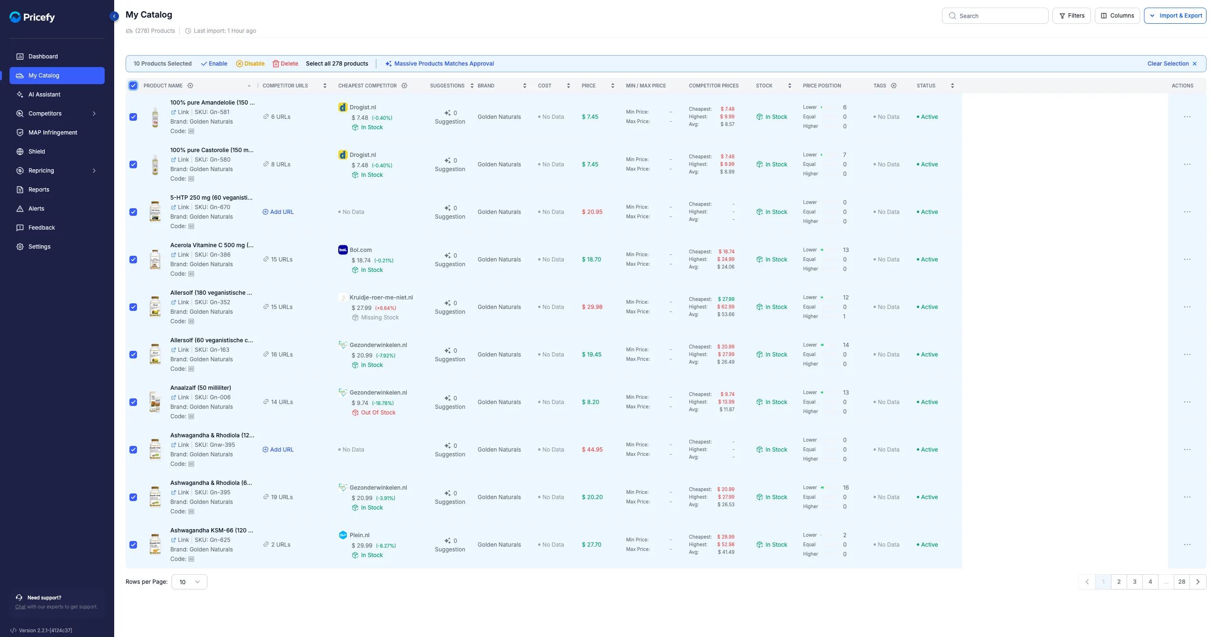Image resolution: width=1218 pixels, height=637 pixels.
Task: Open Dashboard from the sidebar
Action: 57,57
